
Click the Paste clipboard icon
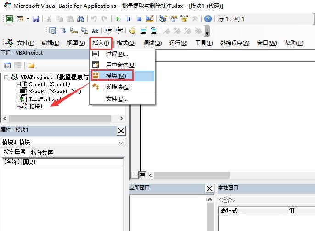pyautogui.click(x=70, y=19)
